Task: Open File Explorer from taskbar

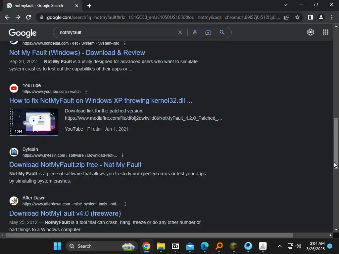Action: click(x=161, y=246)
